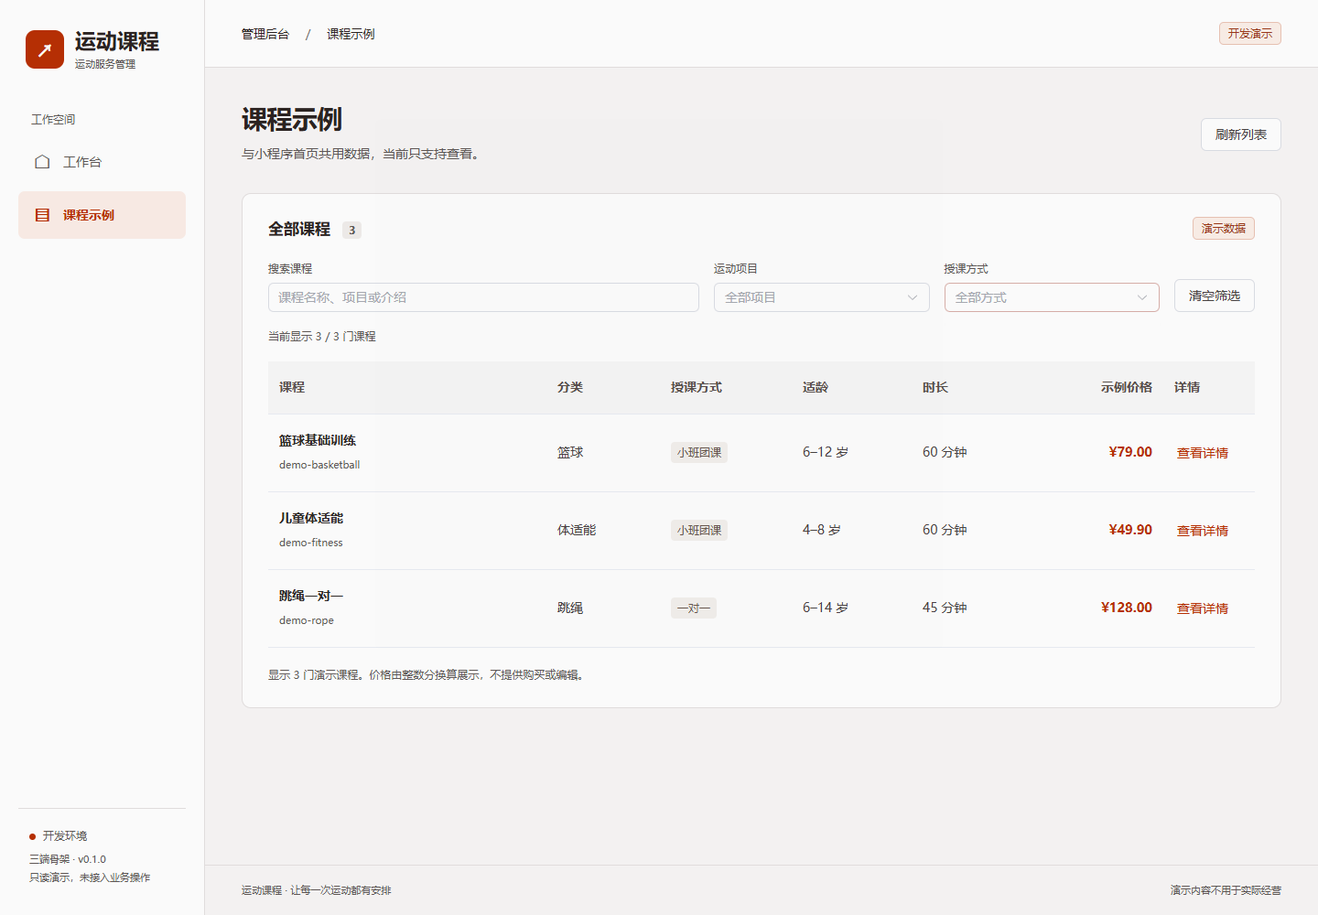The image size is (1318, 915).
Task: Open the 工作台 sidebar menu item
Action: pyautogui.click(x=102, y=162)
